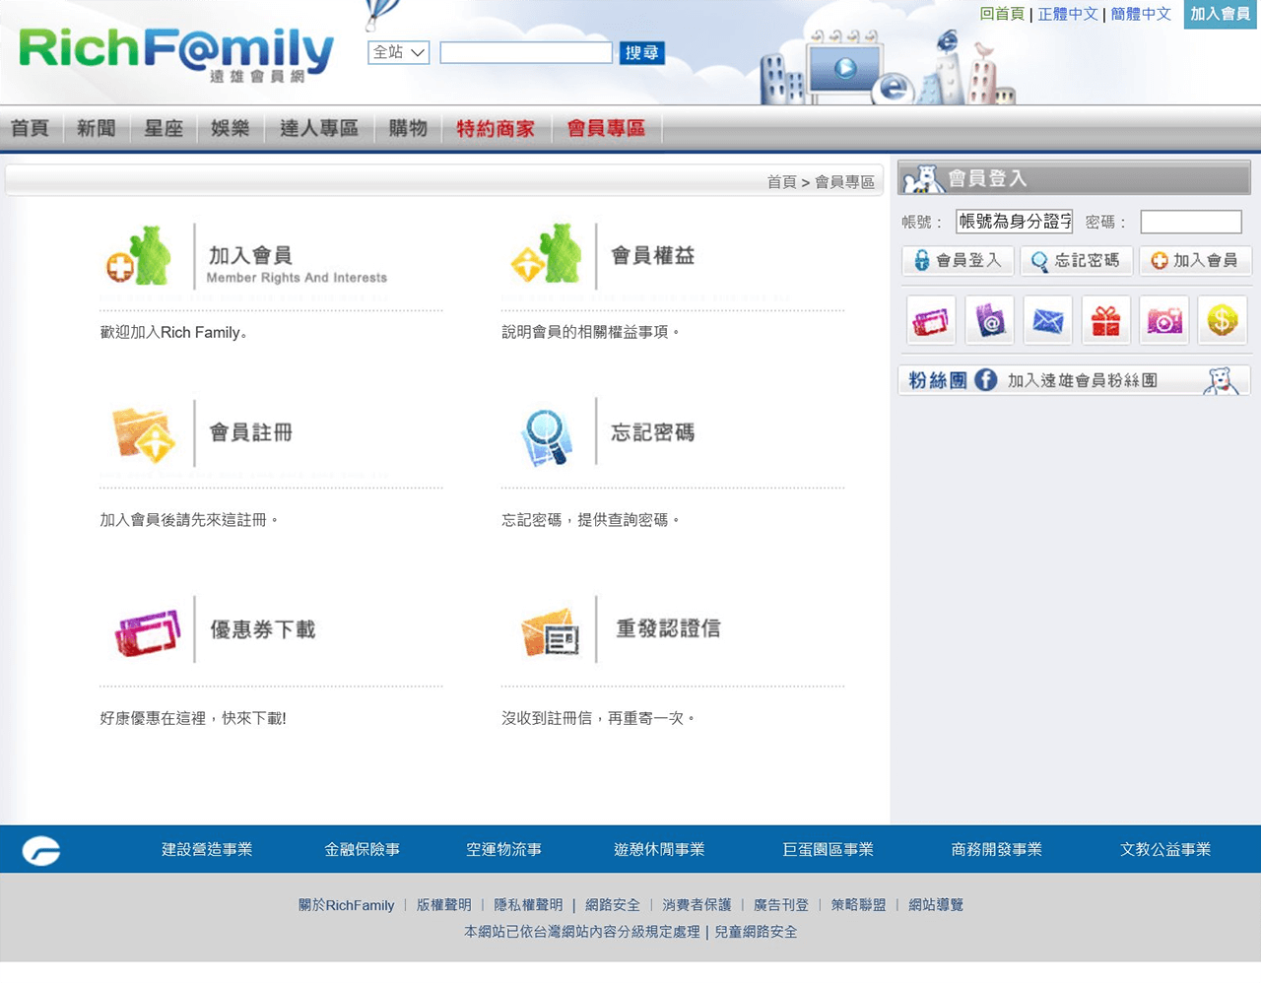The width and height of the screenshot is (1261, 983).
Task: Go to the 達人專區 tab
Action: (319, 128)
